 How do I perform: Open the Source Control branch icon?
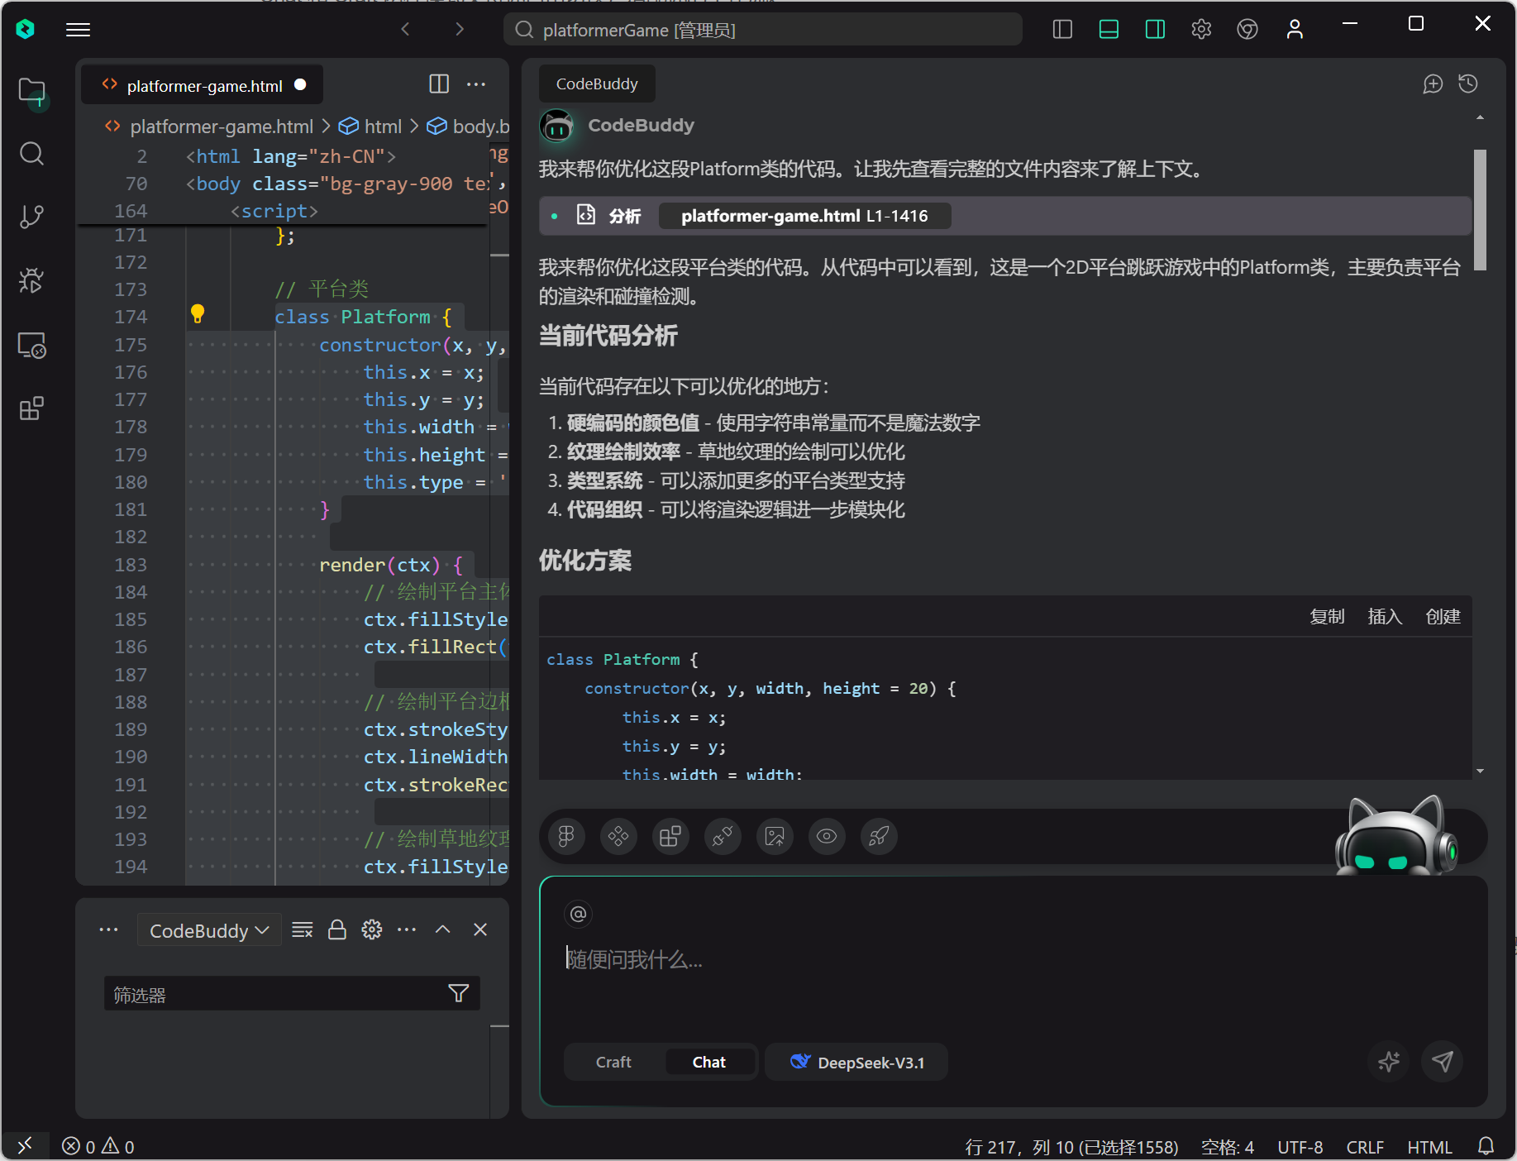(31, 217)
